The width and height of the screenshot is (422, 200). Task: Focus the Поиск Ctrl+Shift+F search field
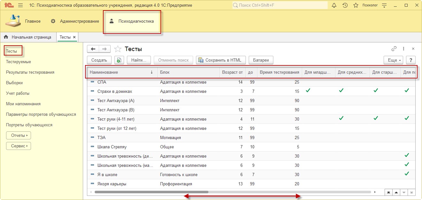click(x=280, y=5)
